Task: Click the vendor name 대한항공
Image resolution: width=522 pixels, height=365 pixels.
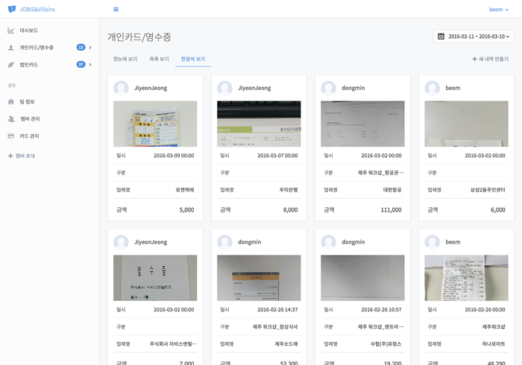Action: pyautogui.click(x=392, y=190)
